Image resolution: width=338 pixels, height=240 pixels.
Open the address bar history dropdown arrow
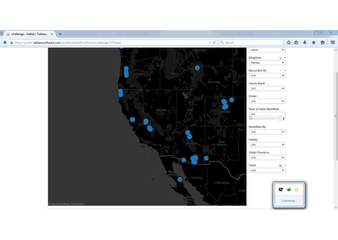(210, 43)
